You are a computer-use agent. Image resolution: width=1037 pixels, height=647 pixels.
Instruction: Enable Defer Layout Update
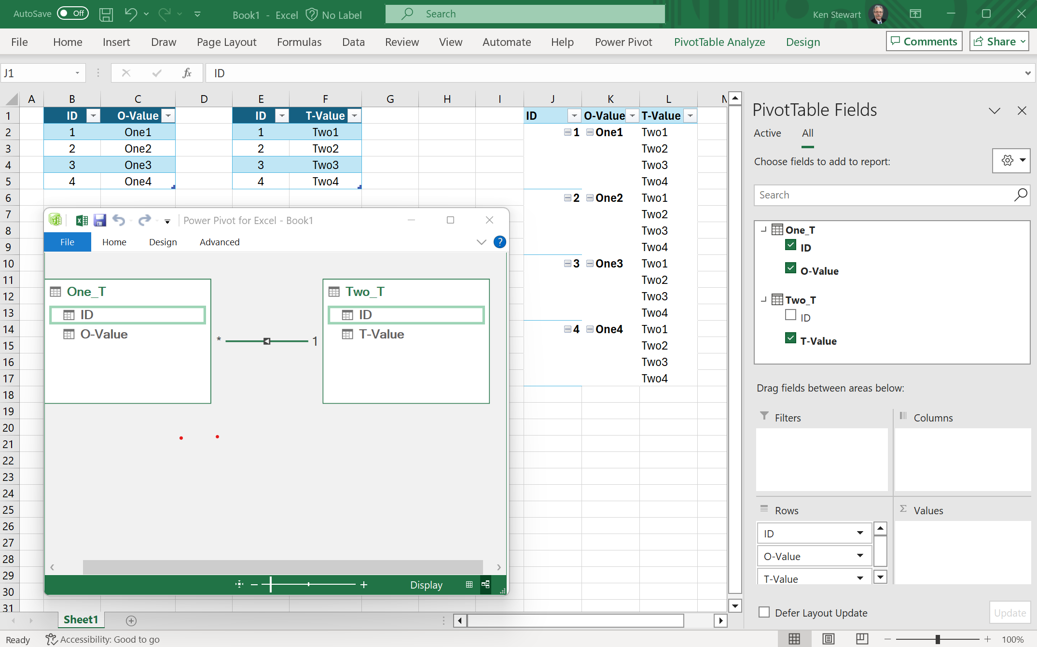coord(764,612)
